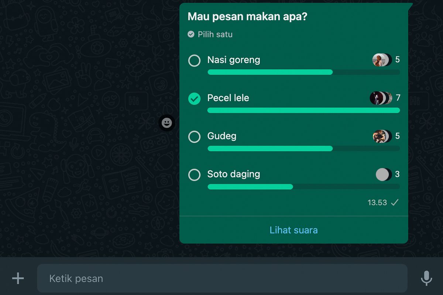Viewport: 443px width, 295px height.
Task: Click the voter avatar next to Soto daging
Action: coord(383,174)
